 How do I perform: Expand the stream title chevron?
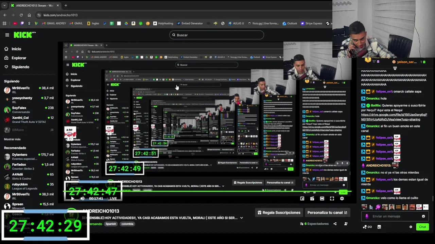[x=242, y=218]
